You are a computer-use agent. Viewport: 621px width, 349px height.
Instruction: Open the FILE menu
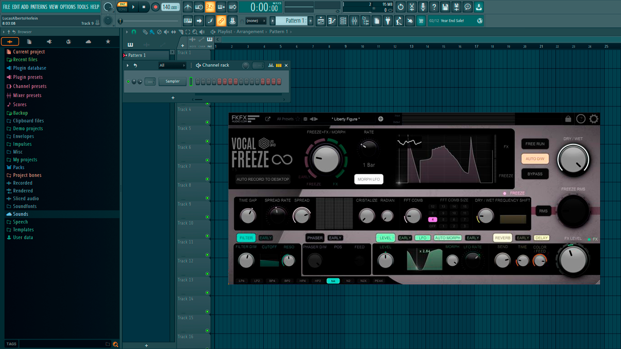click(x=6, y=7)
